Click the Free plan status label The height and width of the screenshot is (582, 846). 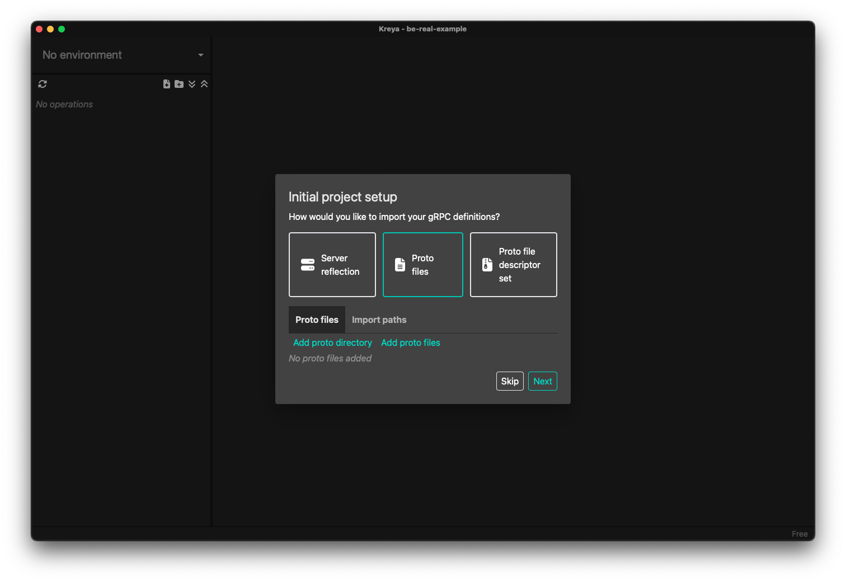(800, 534)
